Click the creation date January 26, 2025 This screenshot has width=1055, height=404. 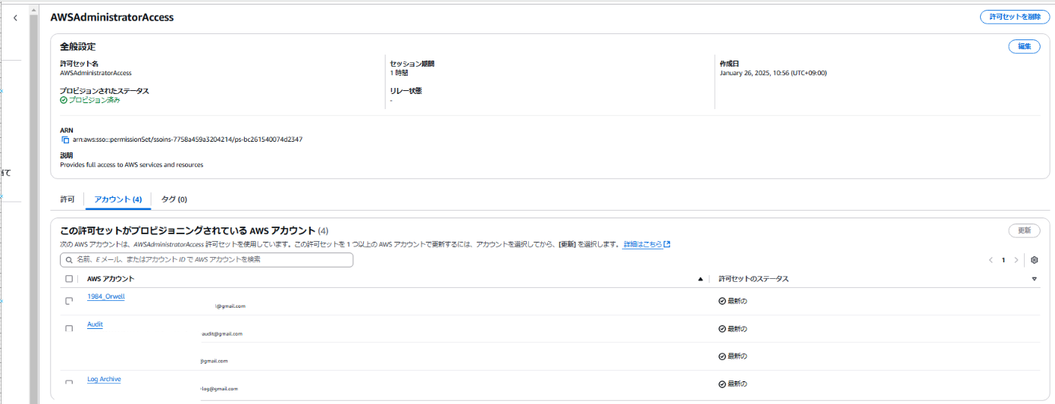773,73
